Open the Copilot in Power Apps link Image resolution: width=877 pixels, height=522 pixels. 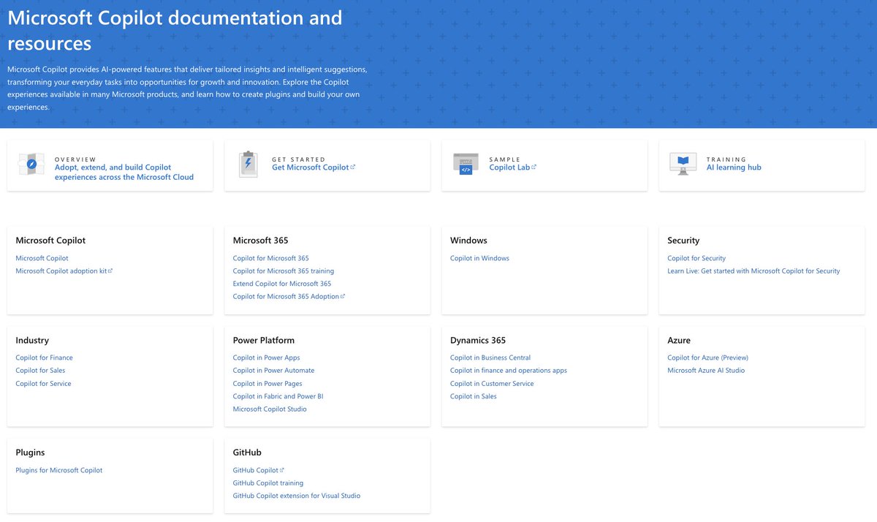(267, 358)
